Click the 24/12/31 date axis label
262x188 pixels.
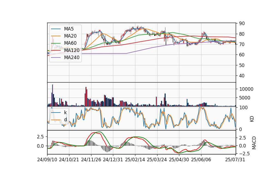113,160
